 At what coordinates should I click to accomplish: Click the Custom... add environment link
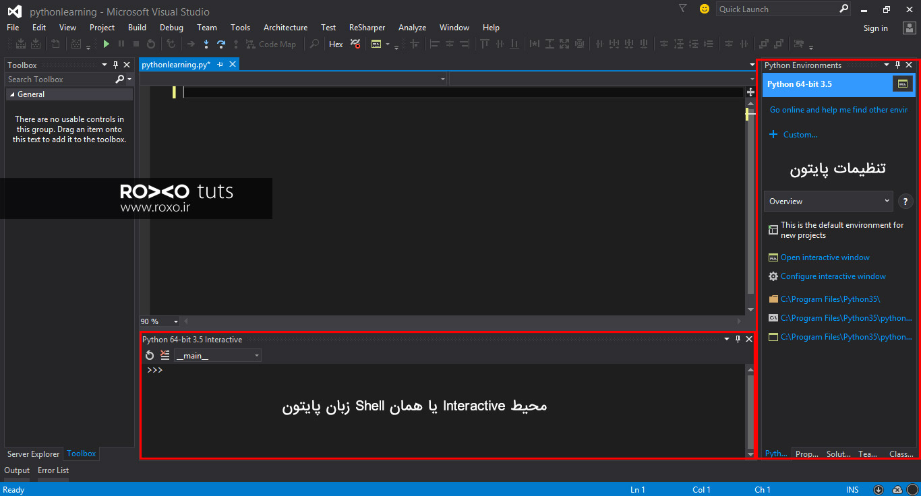point(800,135)
